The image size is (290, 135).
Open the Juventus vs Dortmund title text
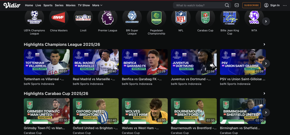click(x=191, y=79)
